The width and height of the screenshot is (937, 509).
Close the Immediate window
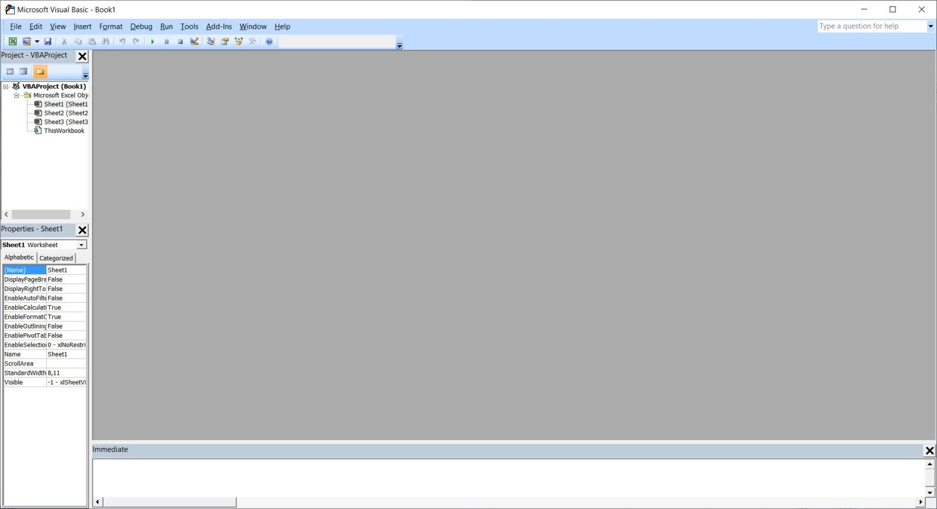(929, 450)
